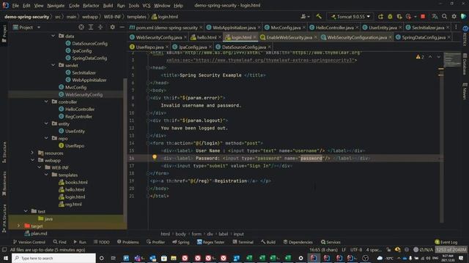
Task: Collapse the data folder
Action: pos(53,36)
